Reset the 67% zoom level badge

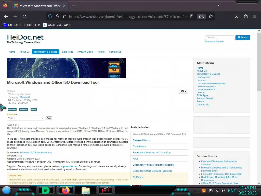201,17
